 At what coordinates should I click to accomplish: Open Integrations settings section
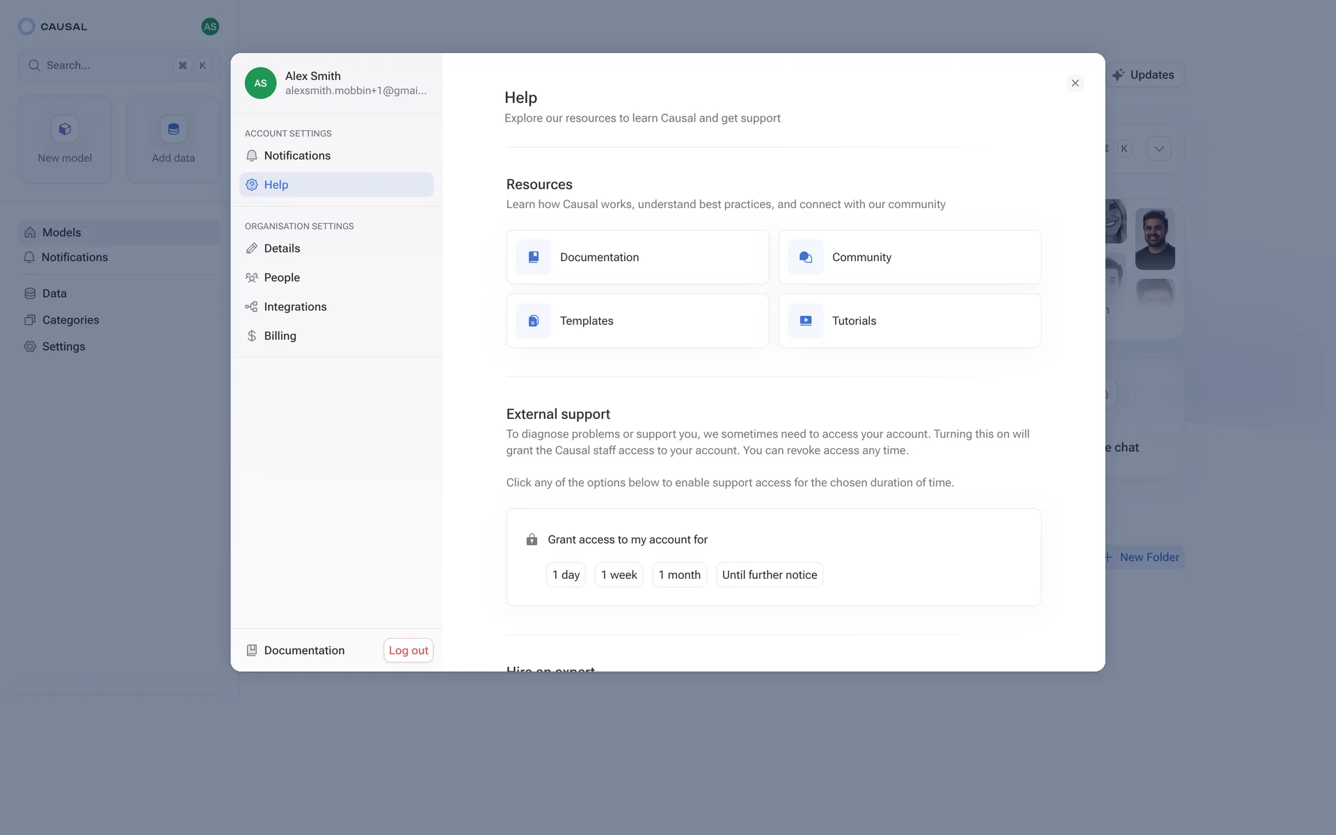294,307
